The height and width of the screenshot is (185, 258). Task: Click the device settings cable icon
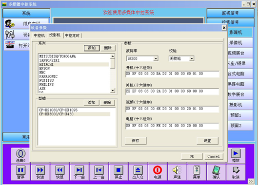[10, 35]
